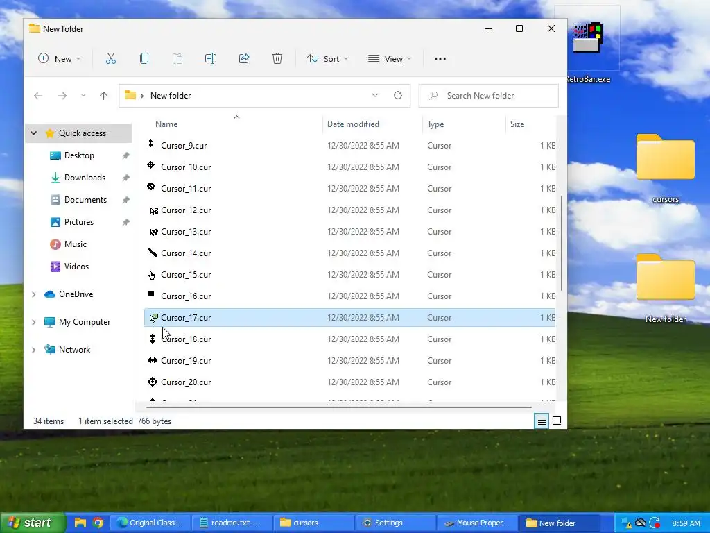Click the Copy icon in toolbar

pos(144,58)
